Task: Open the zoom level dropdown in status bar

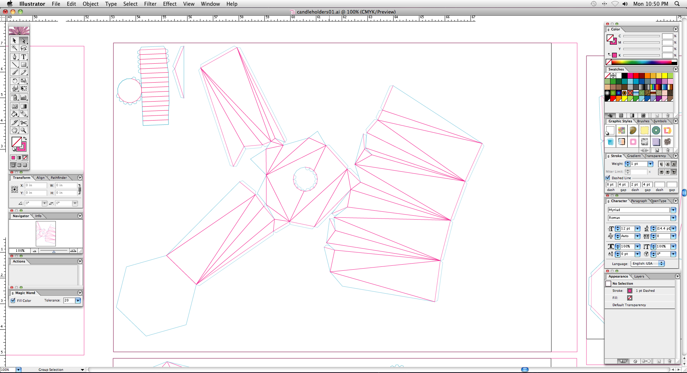Action: (19, 369)
